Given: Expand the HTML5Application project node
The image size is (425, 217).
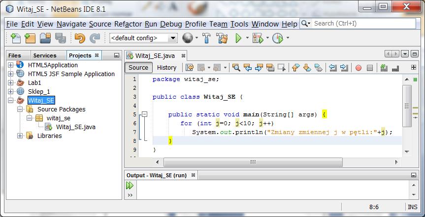Looking at the screenshot, I should pos(10,65).
